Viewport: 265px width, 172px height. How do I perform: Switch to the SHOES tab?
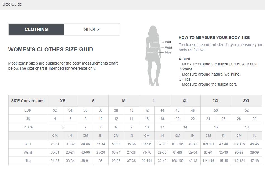tap(92, 29)
